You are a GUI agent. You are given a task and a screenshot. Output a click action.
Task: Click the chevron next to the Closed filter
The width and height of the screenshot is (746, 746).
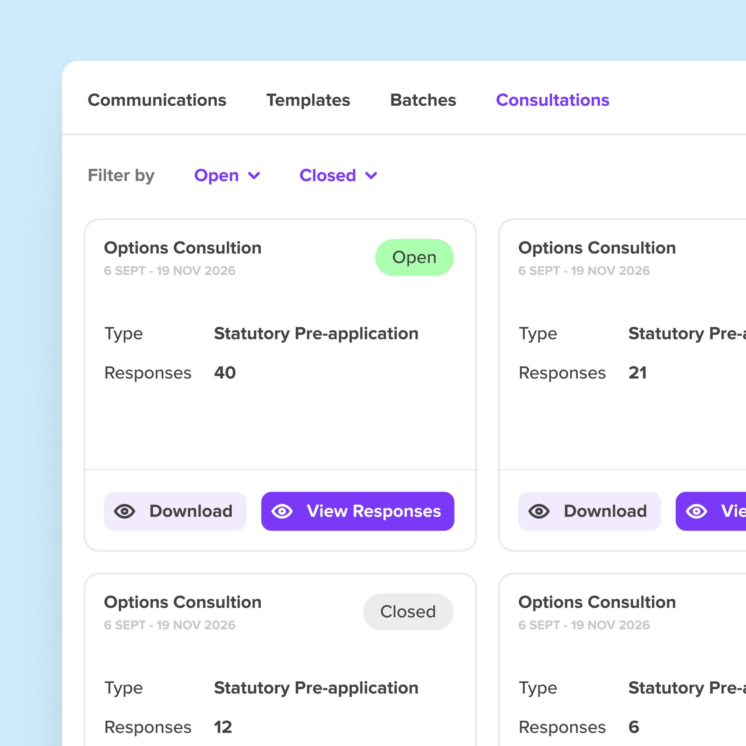[x=371, y=176]
